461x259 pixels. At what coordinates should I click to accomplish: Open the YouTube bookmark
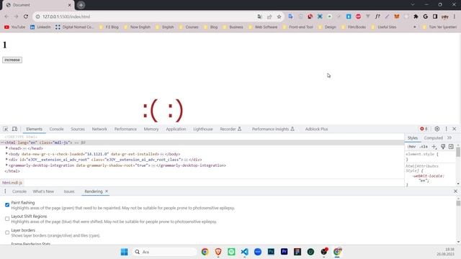(14, 27)
